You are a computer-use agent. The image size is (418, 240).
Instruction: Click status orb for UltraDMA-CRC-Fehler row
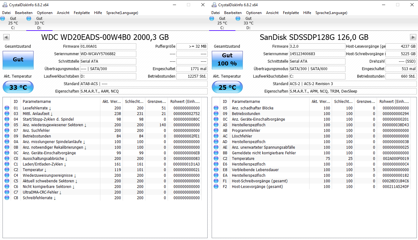coord(7,192)
